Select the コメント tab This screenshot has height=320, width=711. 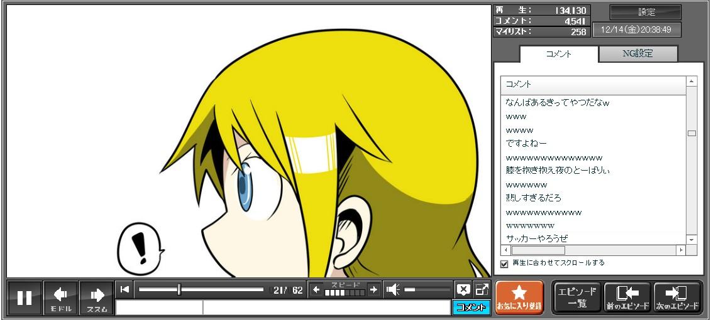(x=559, y=54)
